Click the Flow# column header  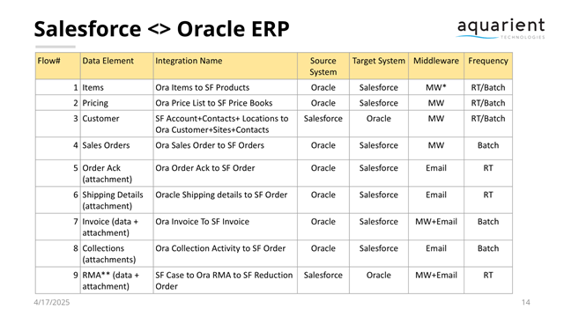click(57, 66)
